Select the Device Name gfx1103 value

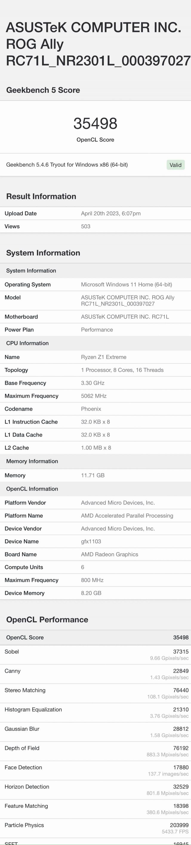pos(91,541)
